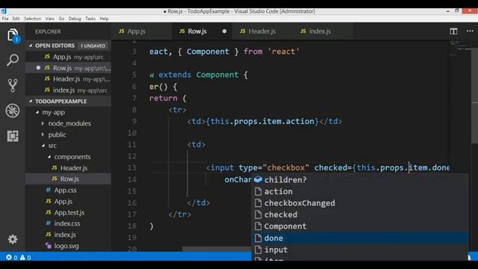The height and width of the screenshot is (269, 478).
Task: Expand the node_modules folder
Action: point(43,123)
